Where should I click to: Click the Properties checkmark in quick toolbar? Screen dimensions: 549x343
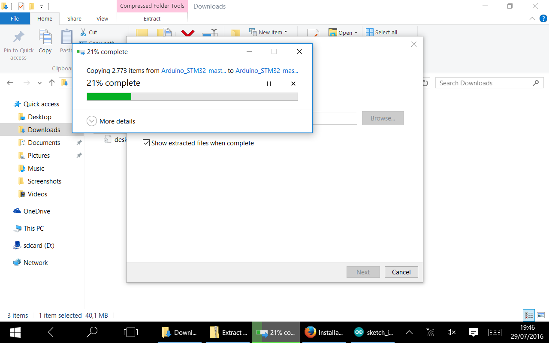(x=21, y=6)
